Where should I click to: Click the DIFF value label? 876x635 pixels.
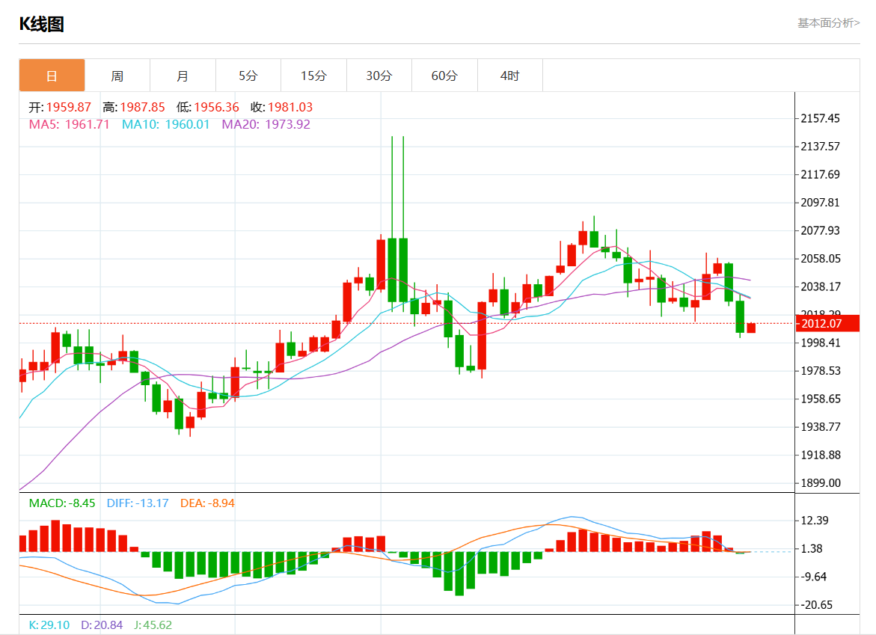(138, 503)
